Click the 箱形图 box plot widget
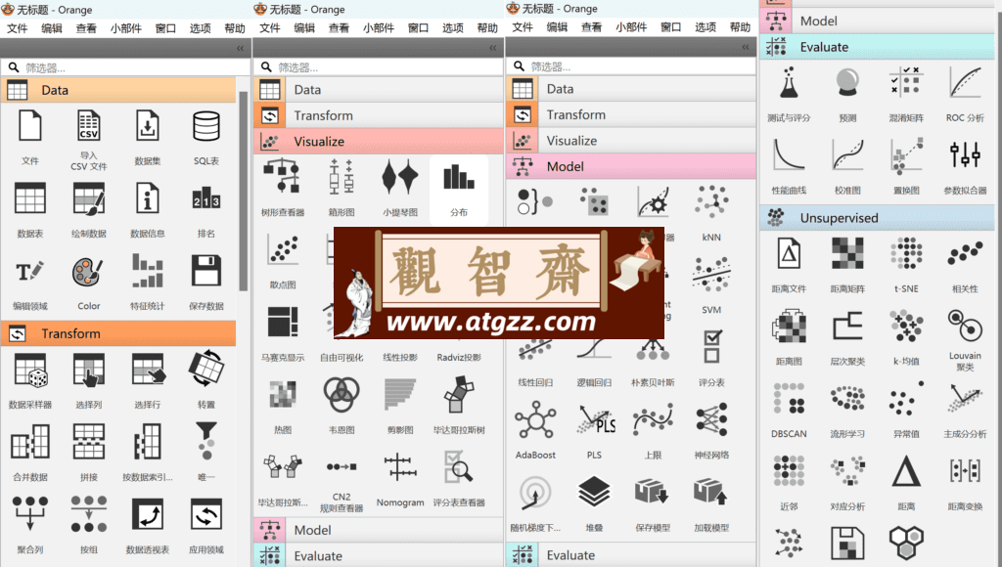This screenshot has width=1002, height=567. (x=342, y=177)
